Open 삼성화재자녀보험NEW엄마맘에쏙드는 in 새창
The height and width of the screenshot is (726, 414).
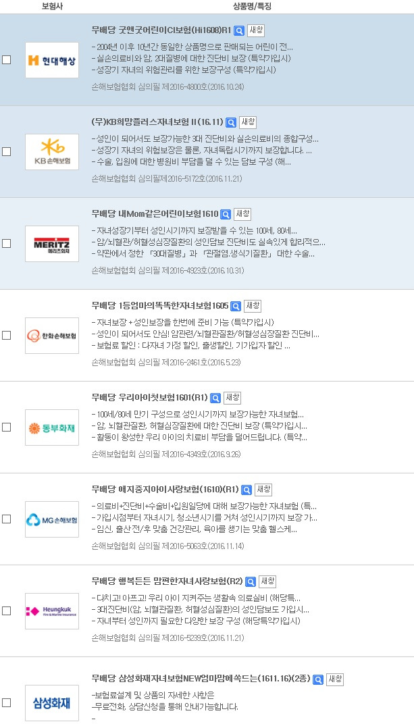[335, 679]
